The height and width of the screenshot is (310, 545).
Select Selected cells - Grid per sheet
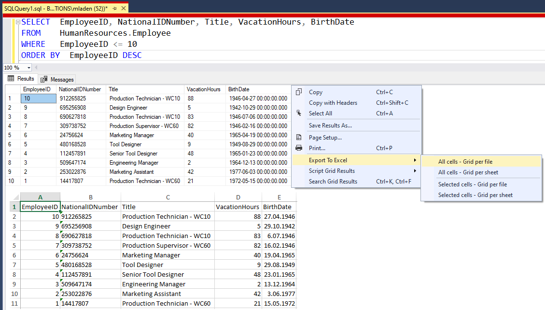point(481,195)
